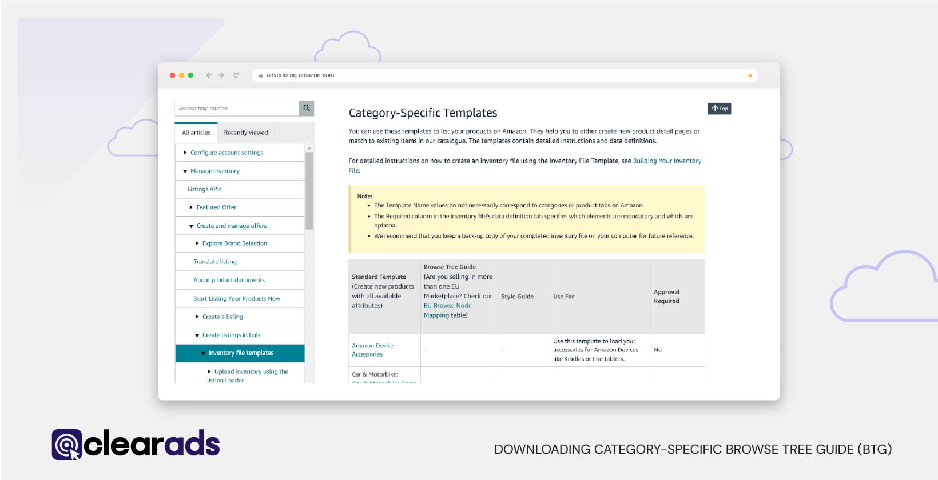The width and height of the screenshot is (938, 480).
Task: Click the Top button
Action: (x=719, y=109)
